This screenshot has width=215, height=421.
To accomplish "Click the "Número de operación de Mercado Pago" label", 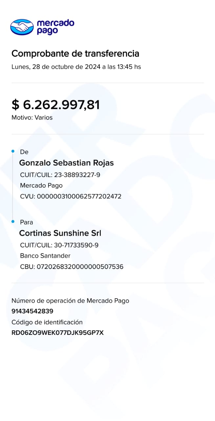I will pyautogui.click(x=70, y=301).
